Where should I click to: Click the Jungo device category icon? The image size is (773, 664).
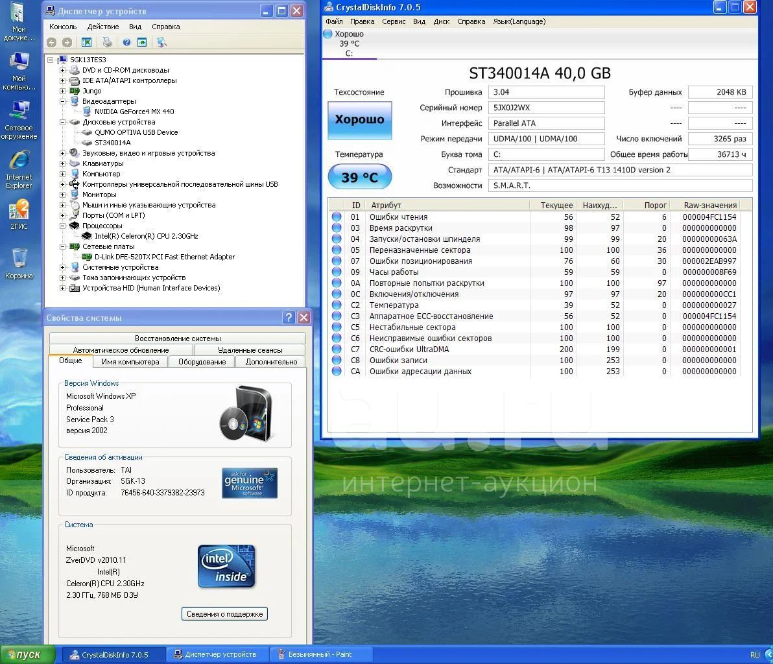pos(75,91)
